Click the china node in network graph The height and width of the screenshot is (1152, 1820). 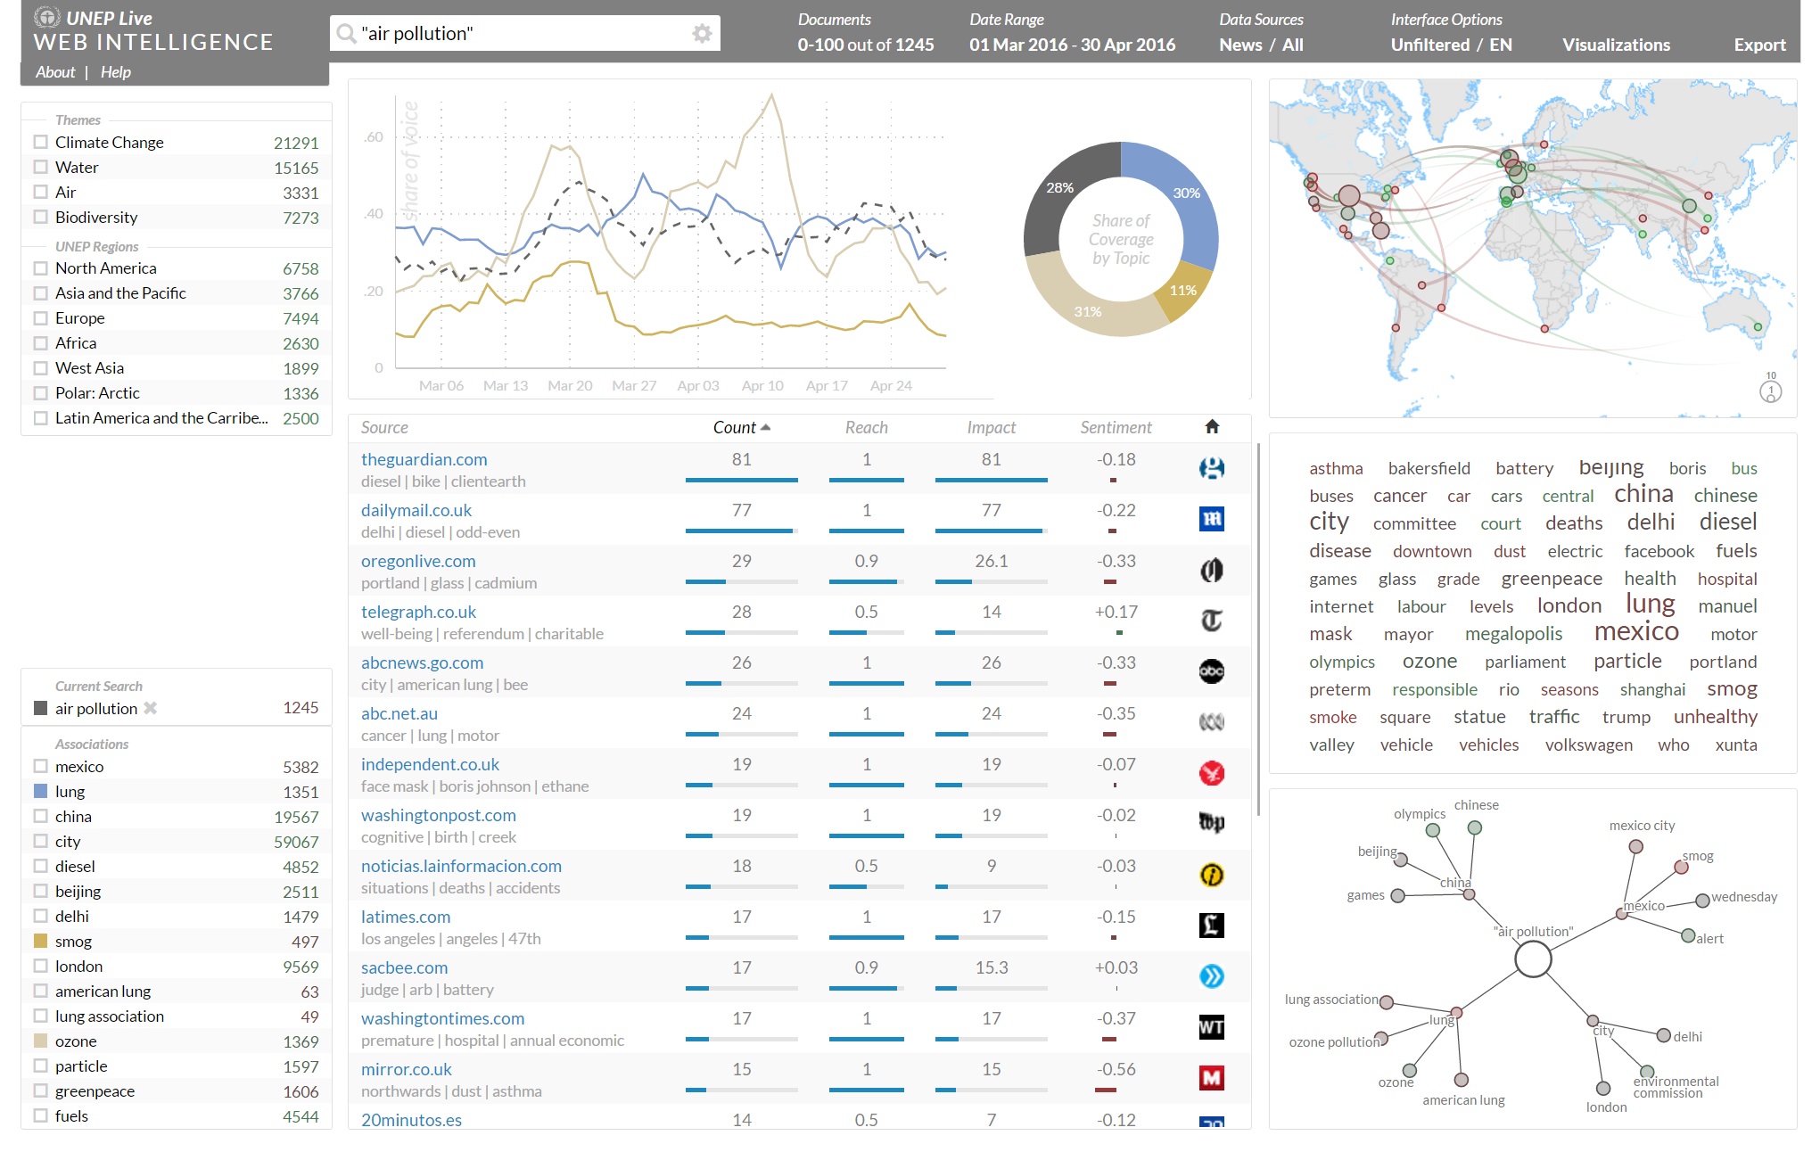click(x=1469, y=894)
